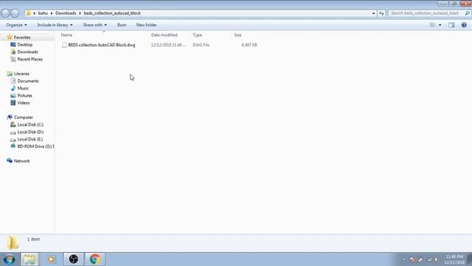Open Downloads under Favorites
Image resolution: width=472 pixels, height=266 pixels.
point(28,52)
